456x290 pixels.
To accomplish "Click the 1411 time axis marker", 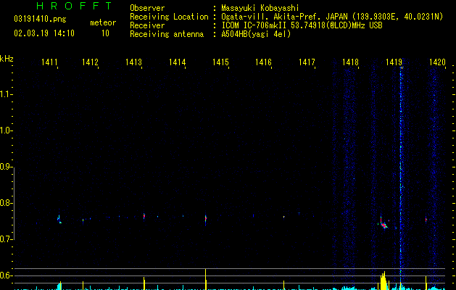I will click(x=49, y=62).
